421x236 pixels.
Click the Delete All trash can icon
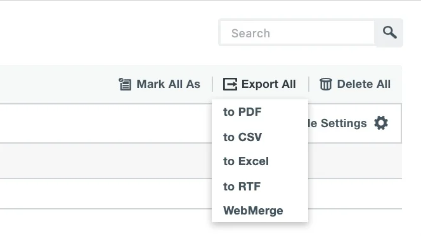[326, 84]
